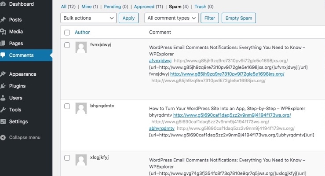Tick the select-all checkbox beside Author
Image resolution: width=325 pixels, height=176 pixels.
67,33
